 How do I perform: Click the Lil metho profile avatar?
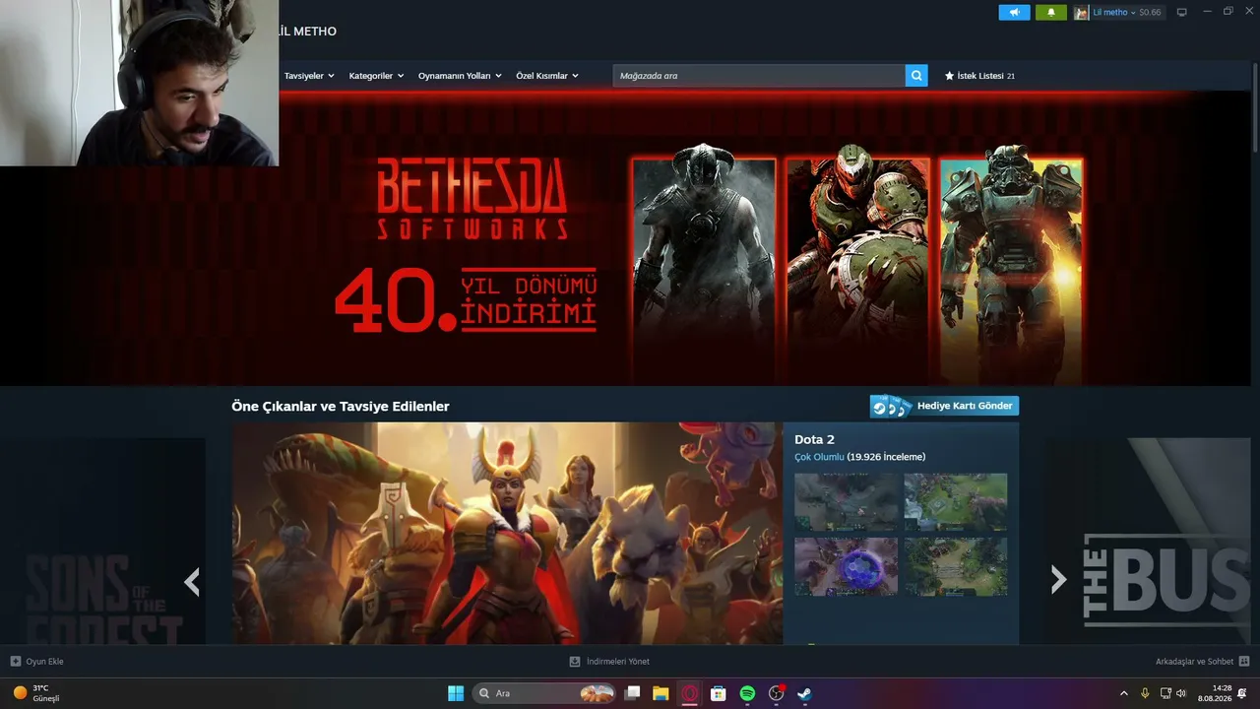pos(1082,13)
